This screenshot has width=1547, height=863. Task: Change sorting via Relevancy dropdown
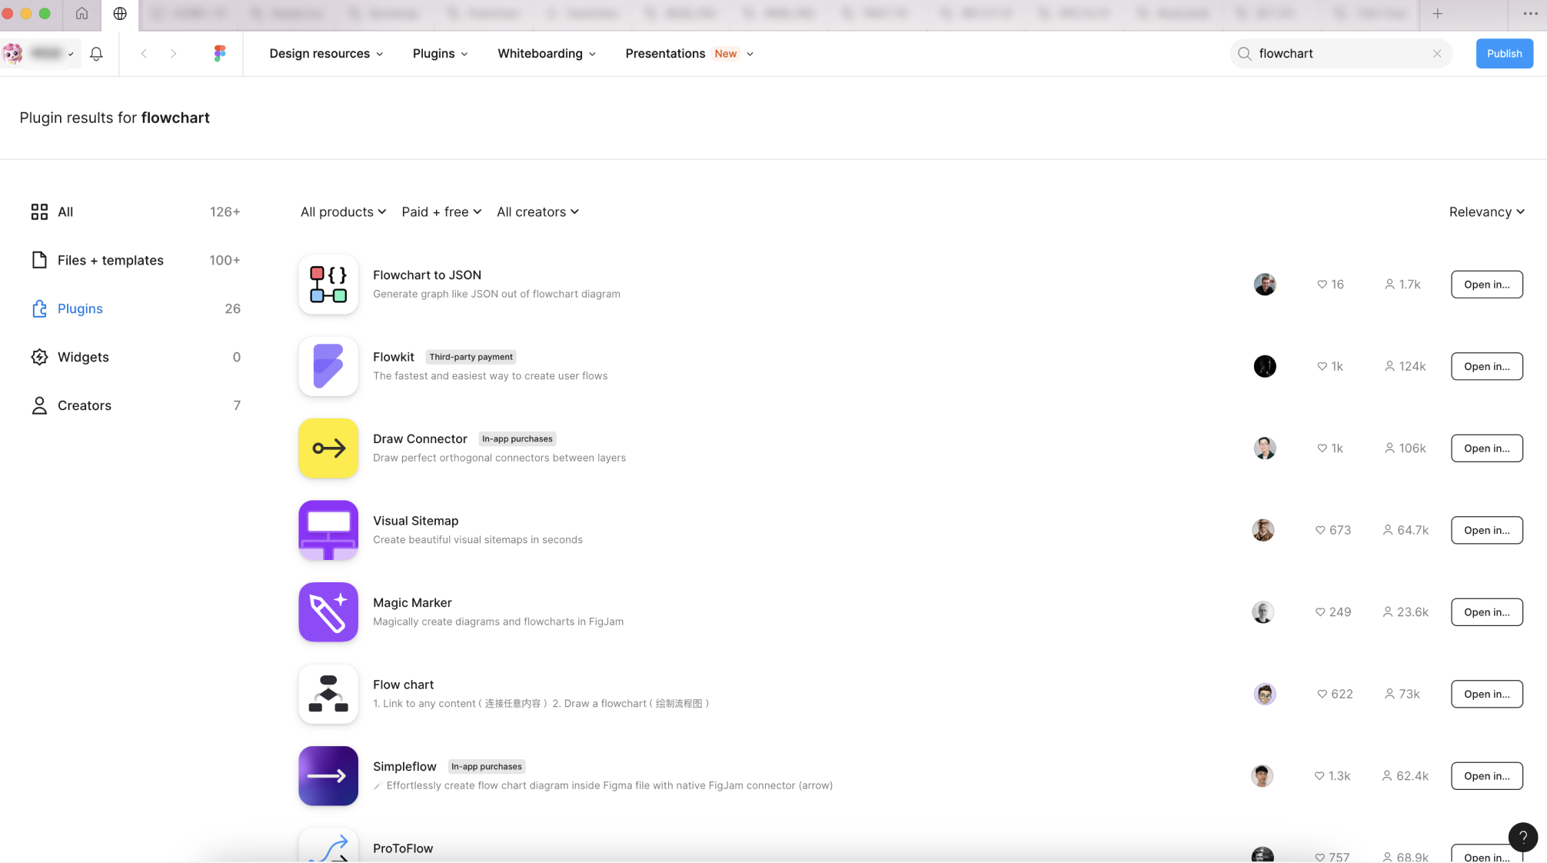click(1485, 212)
